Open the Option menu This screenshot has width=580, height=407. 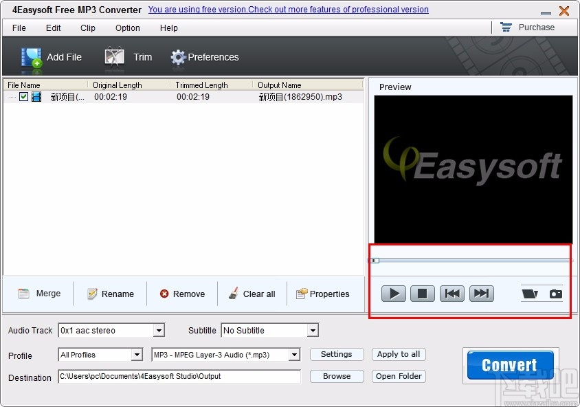click(127, 28)
